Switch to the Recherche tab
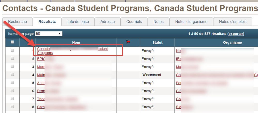258x113 pixels. pyautogui.click(x=18, y=22)
